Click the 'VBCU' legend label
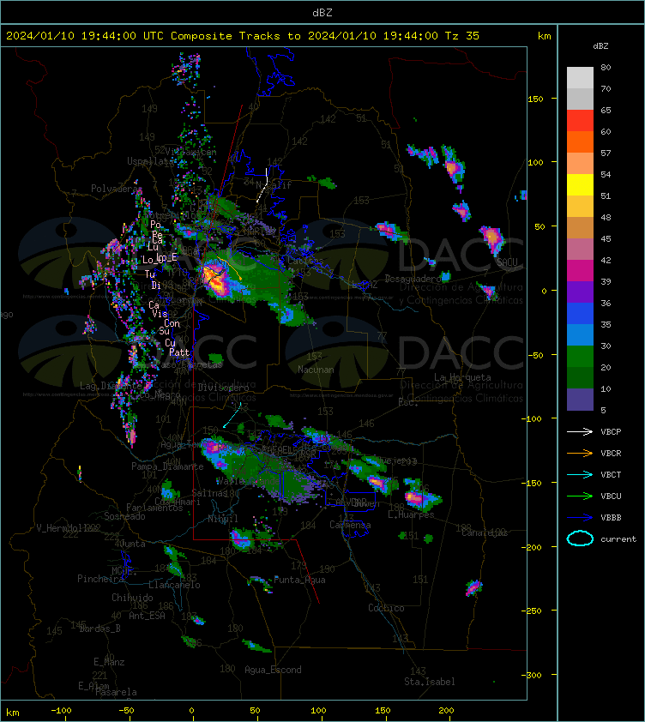645x722 pixels. 611,496
